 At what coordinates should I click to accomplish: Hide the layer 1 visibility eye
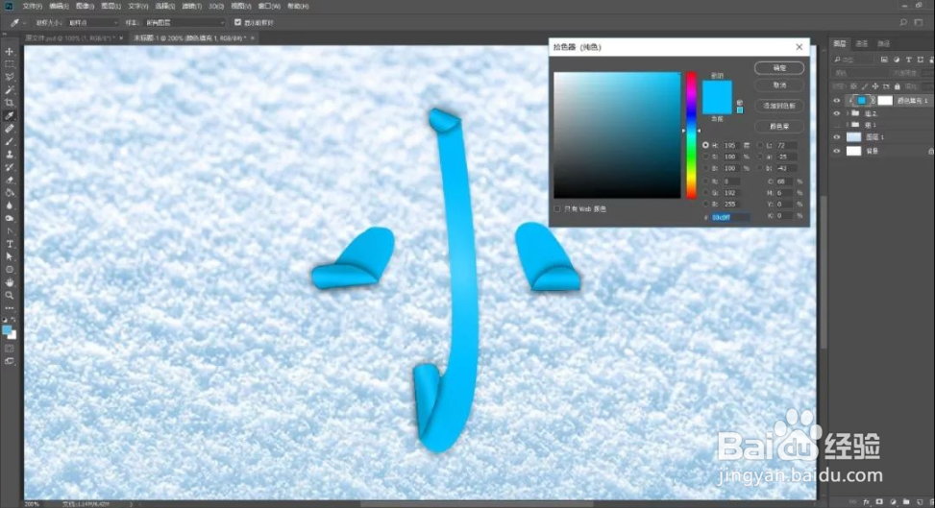coord(837,137)
